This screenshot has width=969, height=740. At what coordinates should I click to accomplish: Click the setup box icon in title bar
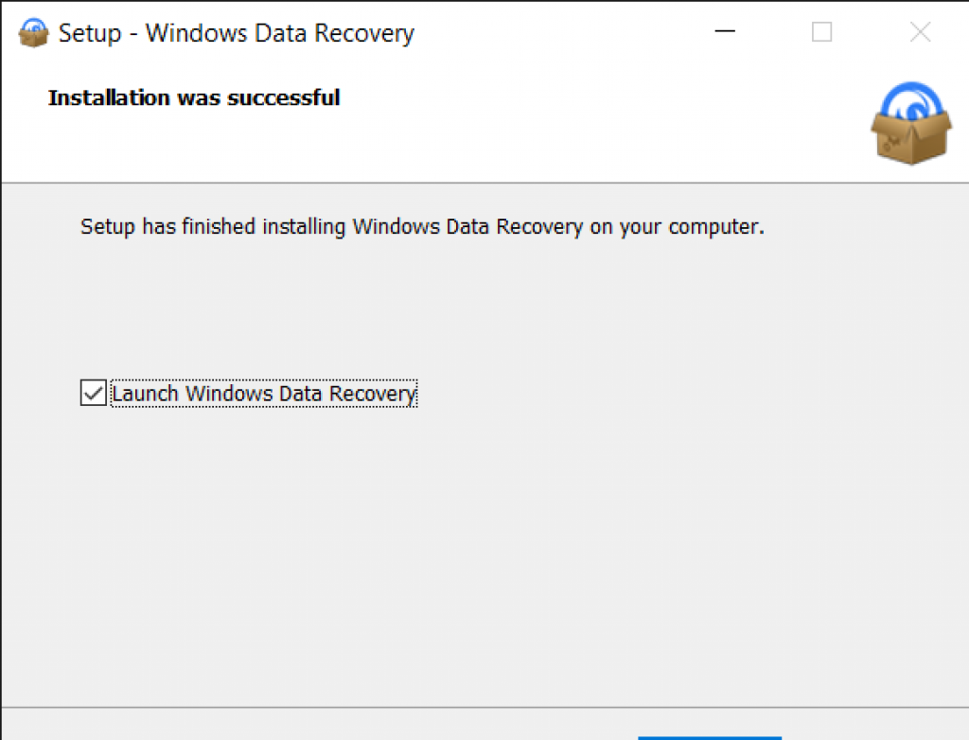coord(33,33)
